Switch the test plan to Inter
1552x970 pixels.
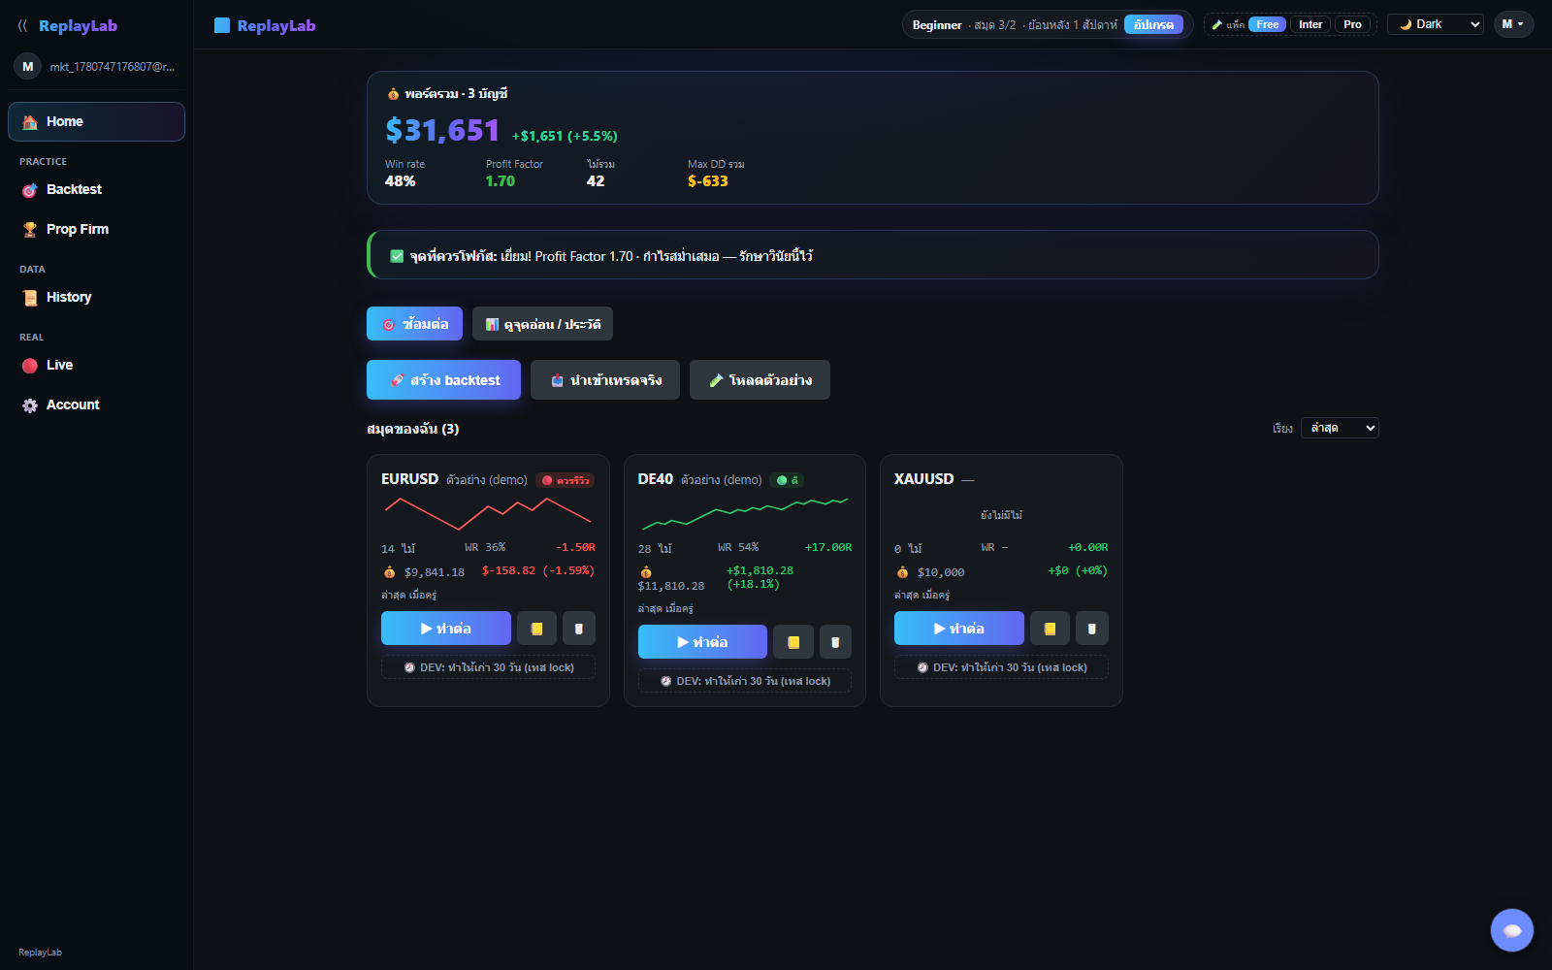[1310, 24]
